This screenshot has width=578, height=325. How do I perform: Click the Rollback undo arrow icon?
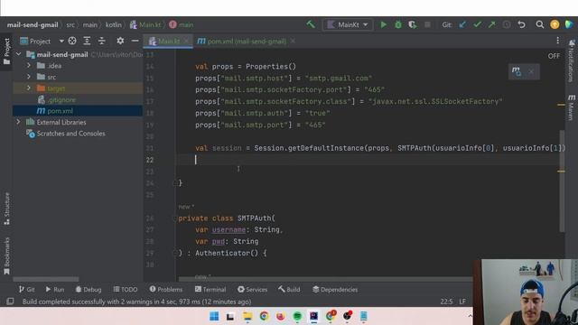[521, 24]
